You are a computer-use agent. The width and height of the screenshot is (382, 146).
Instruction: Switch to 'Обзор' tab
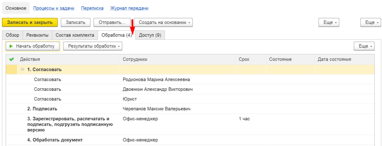pyautogui.click(x=13, y=35)
